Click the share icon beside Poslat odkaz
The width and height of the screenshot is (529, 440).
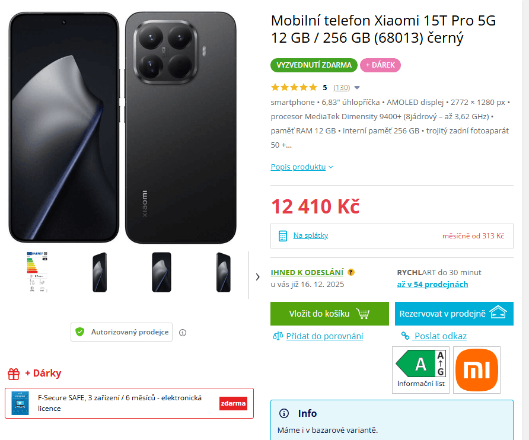click(404, 336)
